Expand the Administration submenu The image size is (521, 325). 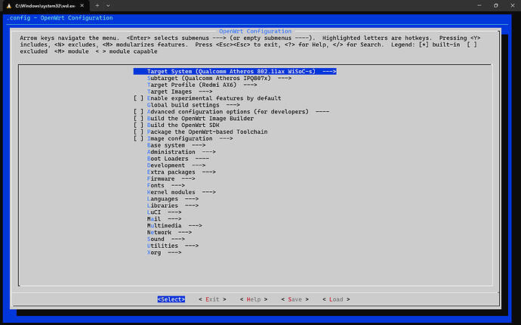coord(181,152)
